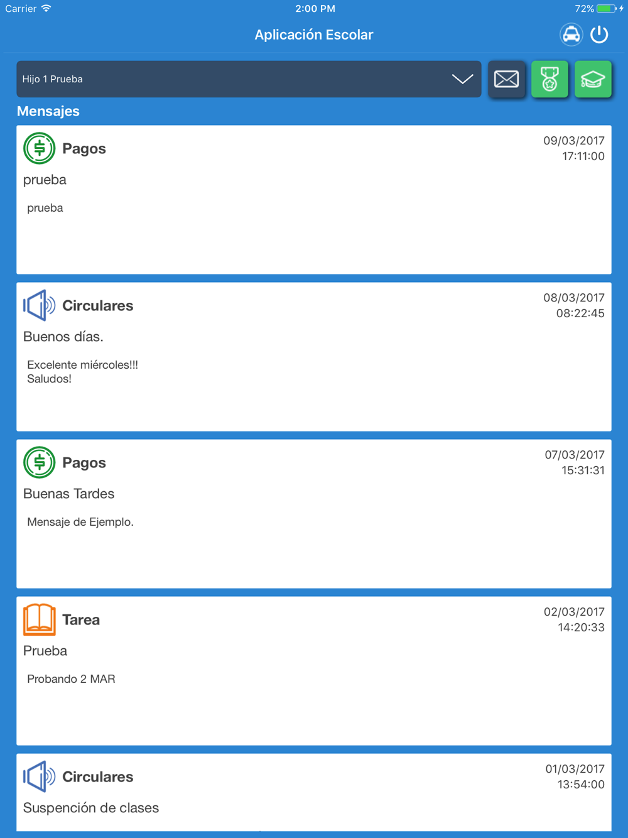Open the Pagos message titled prueba
628x838 pixels.
click(314, 200)
